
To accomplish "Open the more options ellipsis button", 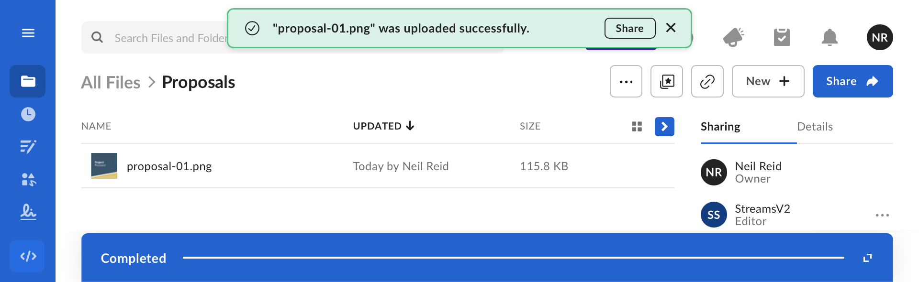I will pyautogui.click(x=626, y=81).
